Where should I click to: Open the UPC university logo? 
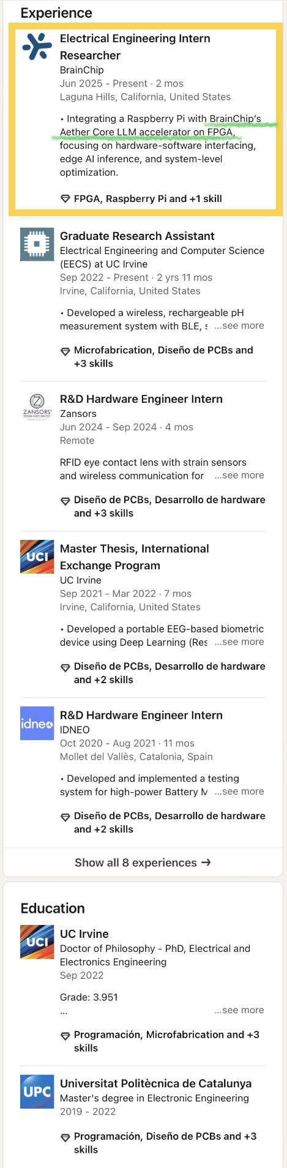point(37,1091)
